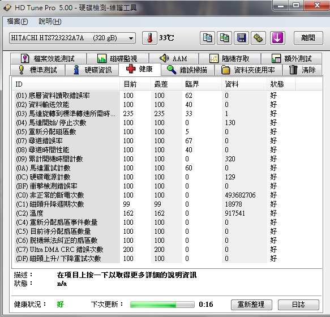This screenshot has height=317, width=330.
Task: Open the 檔案(F) menu
Action: pyautogui.click(x=17, y=22)
